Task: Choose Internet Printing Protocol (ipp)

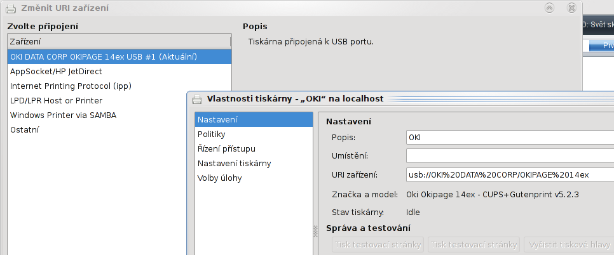Action: point(119,86)
